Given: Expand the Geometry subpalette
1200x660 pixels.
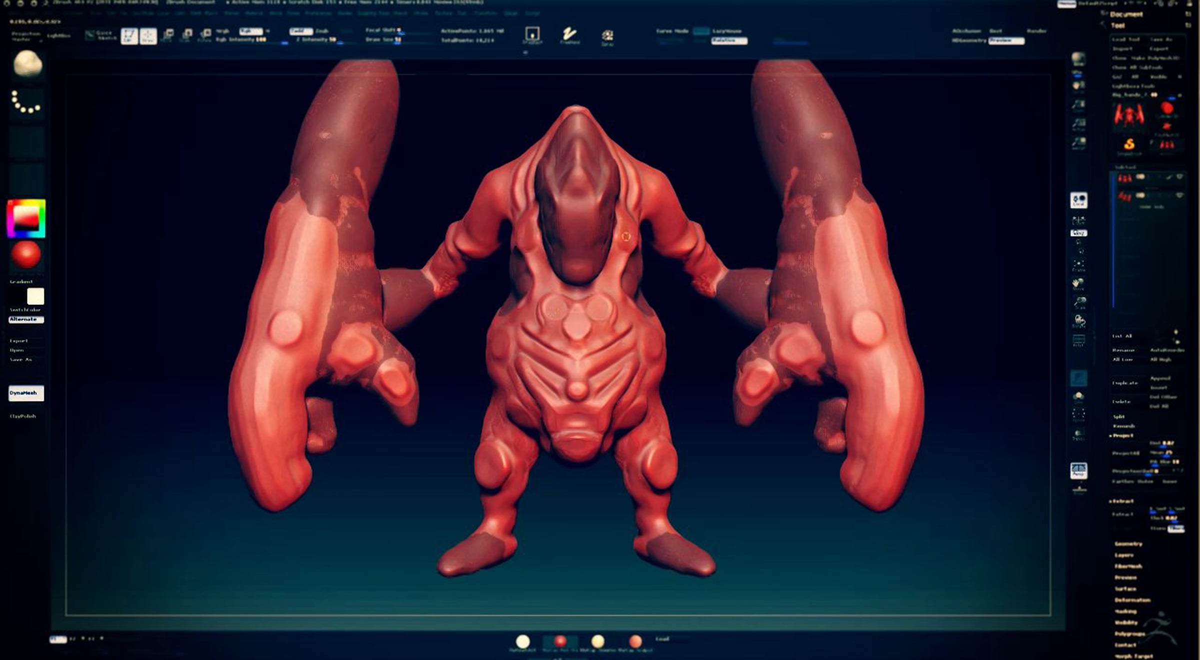Looking at the screenshot, I should click(1128, 543).
